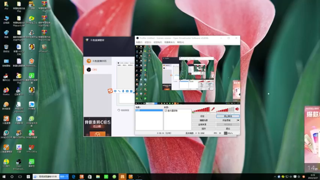Viewport: 320px width, 180px height.
Task: Open the second OBS menu, 设定(S)
Action: pyautogui.click(x=148, y=42)
